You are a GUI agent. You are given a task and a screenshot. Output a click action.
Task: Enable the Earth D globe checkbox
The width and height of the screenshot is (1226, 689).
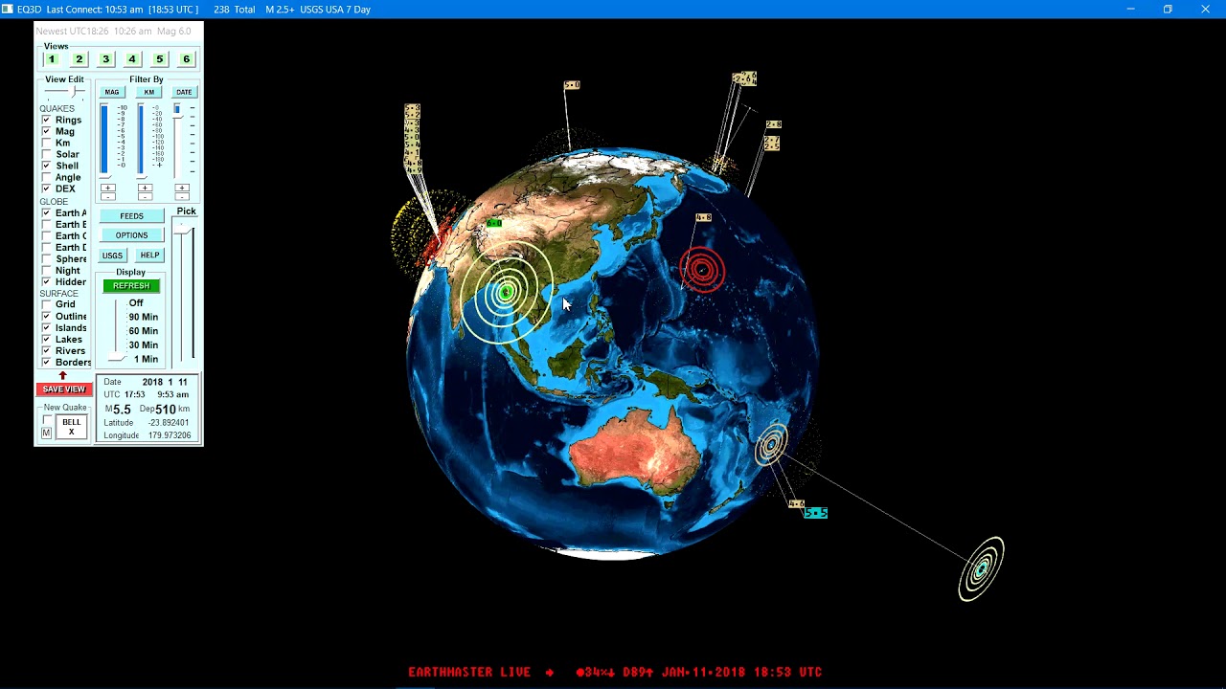click(46, 247)
